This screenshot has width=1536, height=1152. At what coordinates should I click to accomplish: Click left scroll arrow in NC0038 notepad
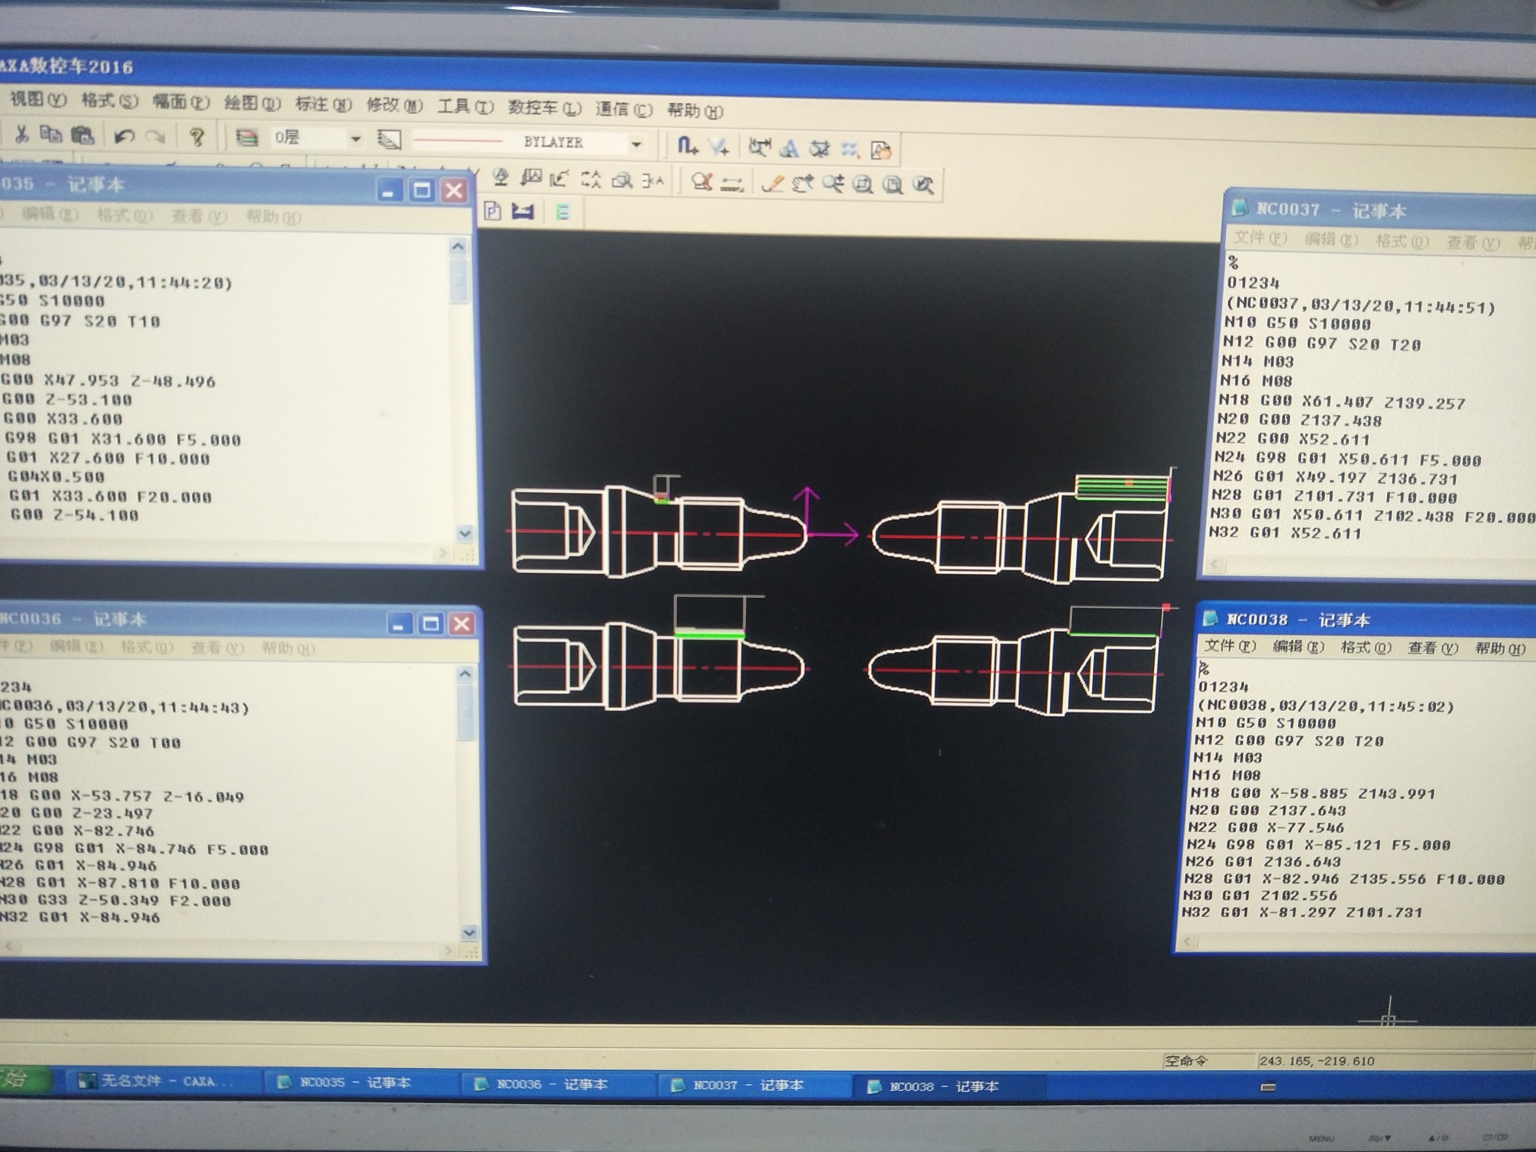(1187, 942)
